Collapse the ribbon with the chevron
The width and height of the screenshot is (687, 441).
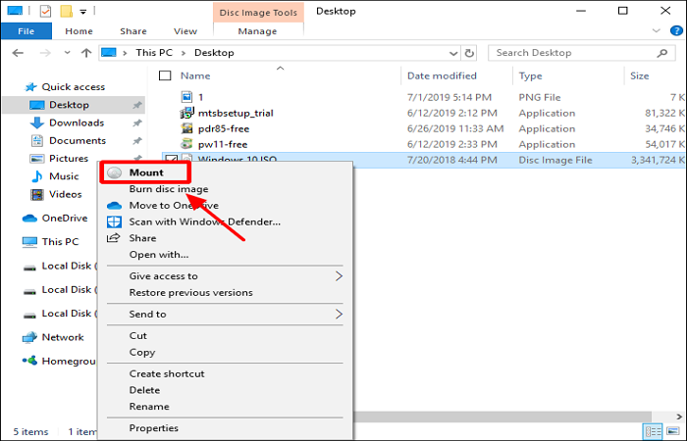coord(656,30)
